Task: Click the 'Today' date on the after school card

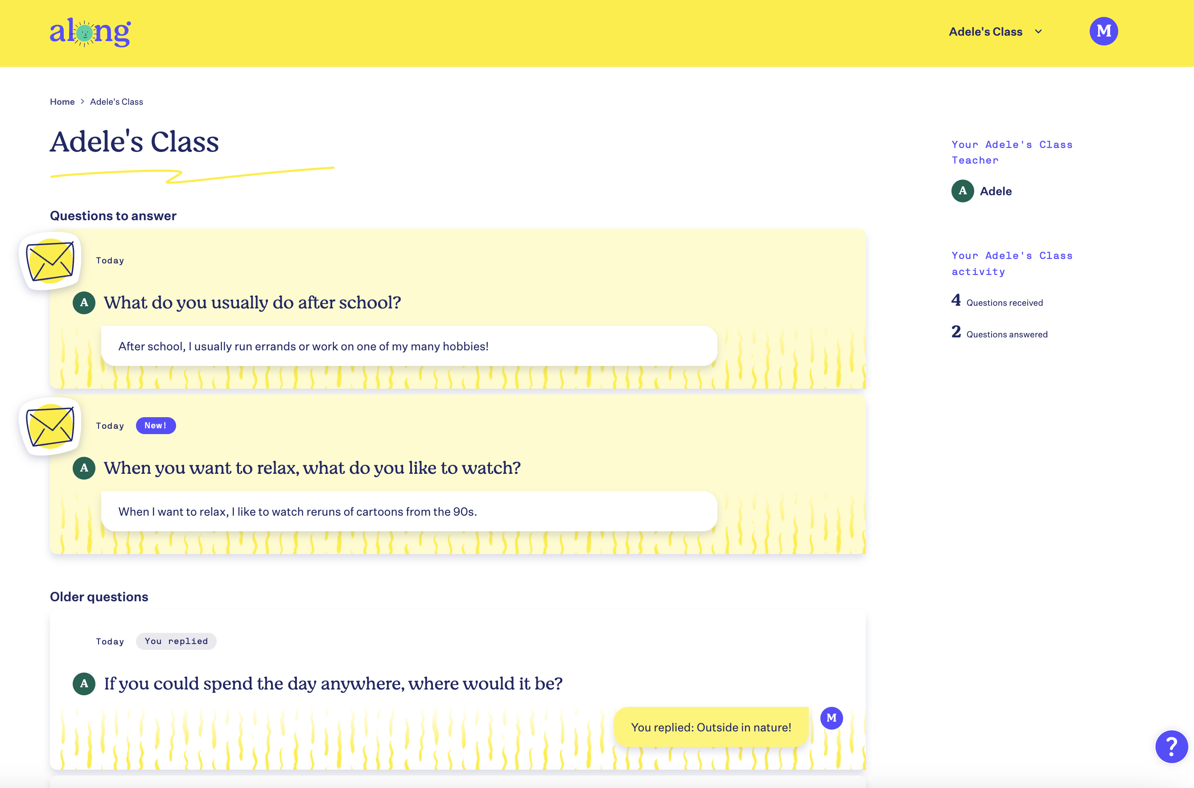Action: (110, 260)
